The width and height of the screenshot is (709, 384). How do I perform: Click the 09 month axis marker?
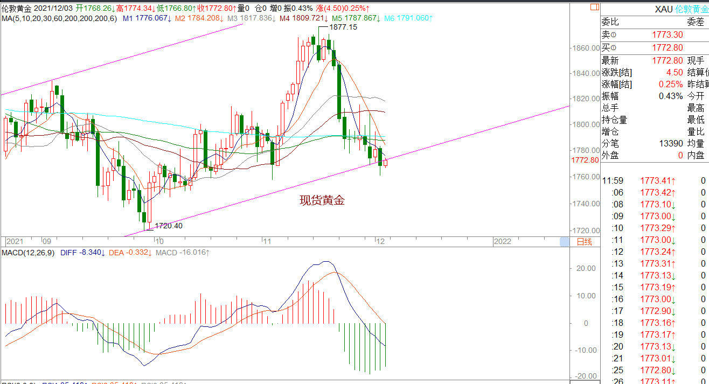click(46, 242)
